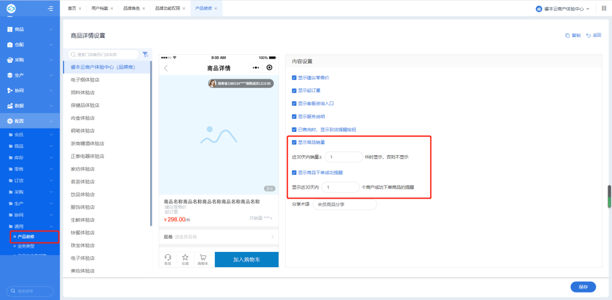Focus the 分享术语 input field
This screenshot has width=612, height=300.
coord(345,204)
